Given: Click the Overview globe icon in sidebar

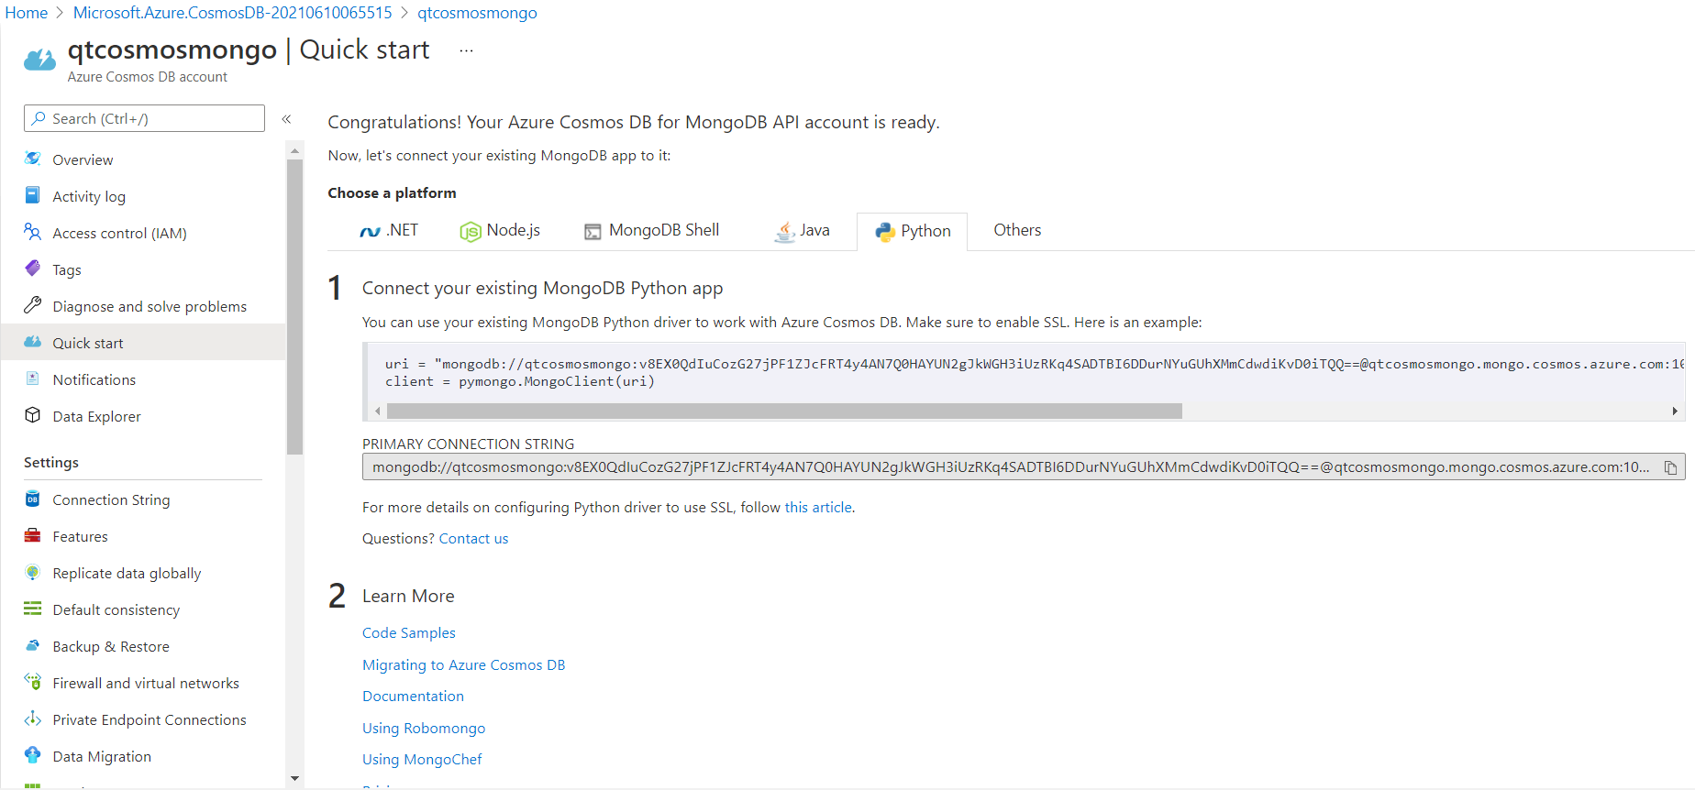Looking at the screenshot, I should coord(33,159).
